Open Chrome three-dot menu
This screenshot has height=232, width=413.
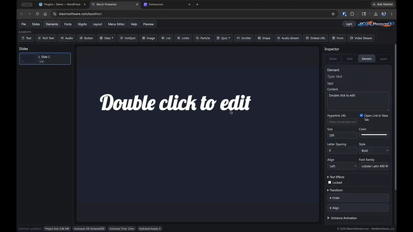tap(392, 14)
